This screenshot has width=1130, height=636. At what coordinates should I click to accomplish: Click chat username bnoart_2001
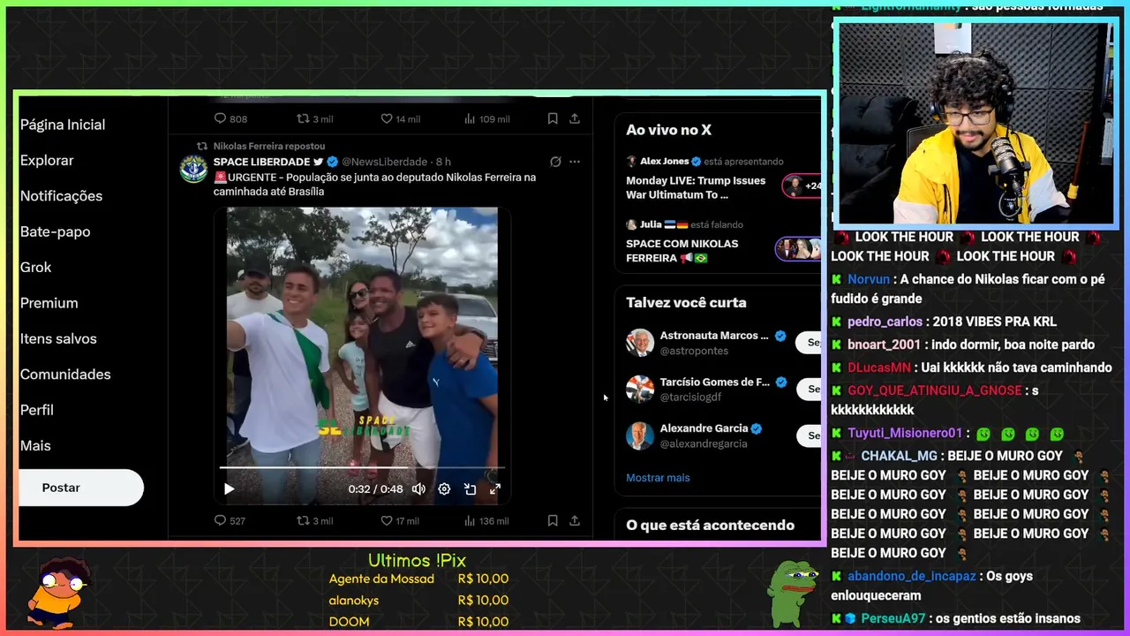[x=884, y=344]
